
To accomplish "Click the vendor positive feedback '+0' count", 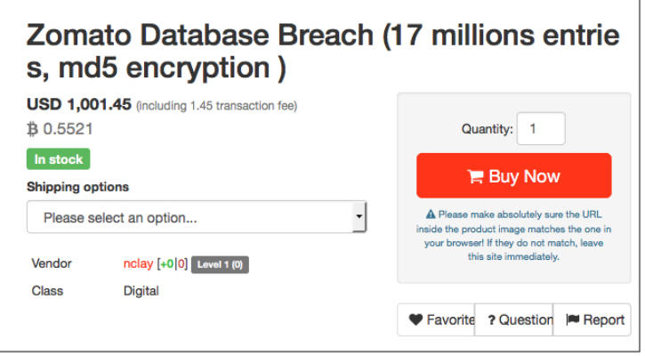I will point(166,263).
